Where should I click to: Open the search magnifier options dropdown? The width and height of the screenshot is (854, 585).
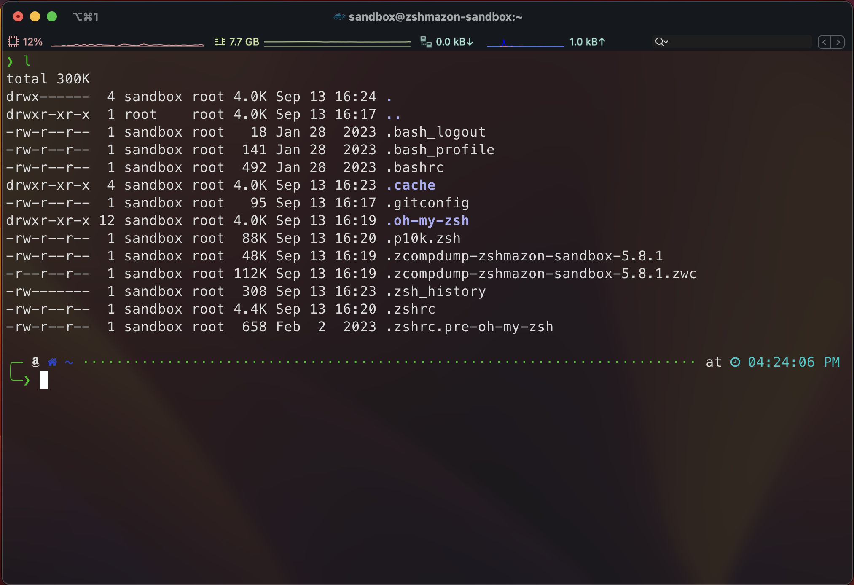661,42
